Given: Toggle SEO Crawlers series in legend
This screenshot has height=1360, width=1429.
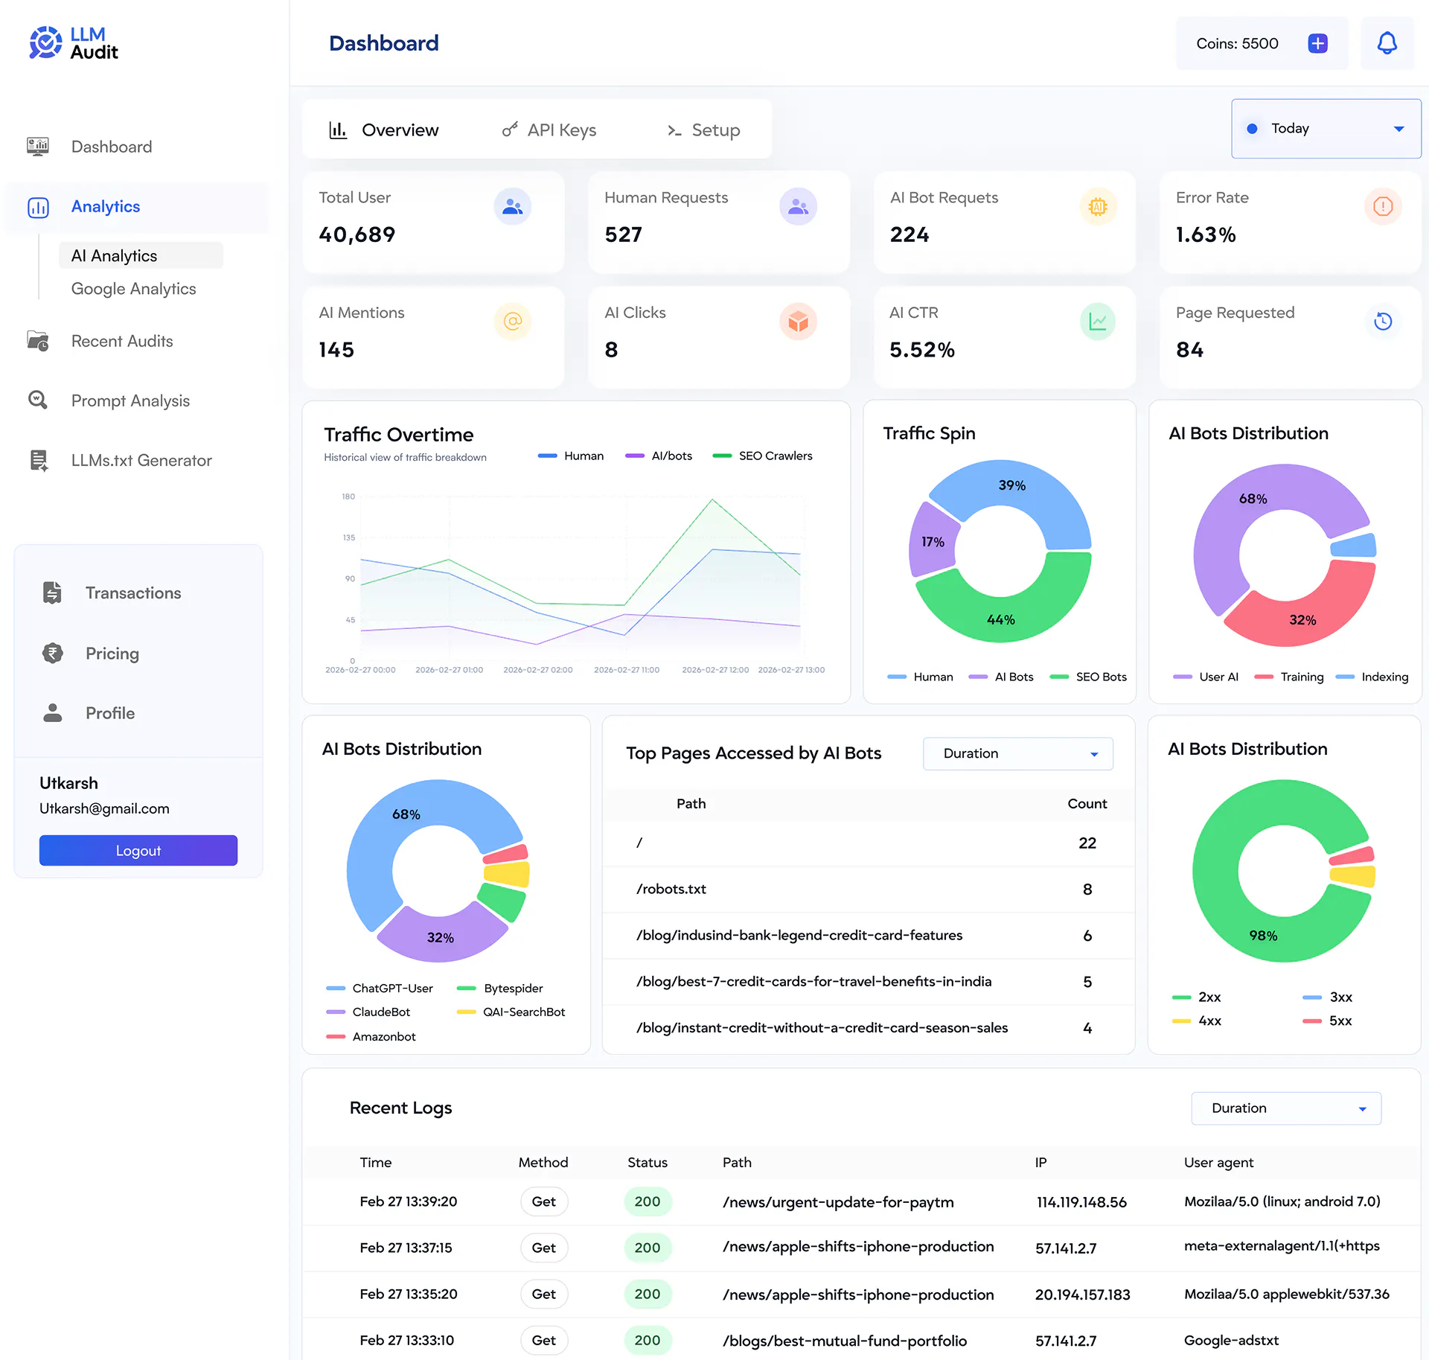Looking at the screenshot, I should tap(762, 456).
